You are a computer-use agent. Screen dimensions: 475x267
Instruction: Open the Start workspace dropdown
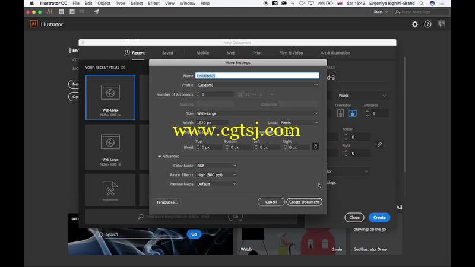pyautogui.click(x=381, y=12)
